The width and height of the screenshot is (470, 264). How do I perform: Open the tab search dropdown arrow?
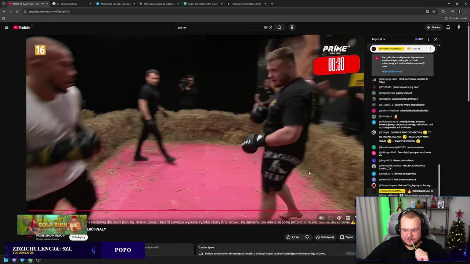click(x=4, y=4)
